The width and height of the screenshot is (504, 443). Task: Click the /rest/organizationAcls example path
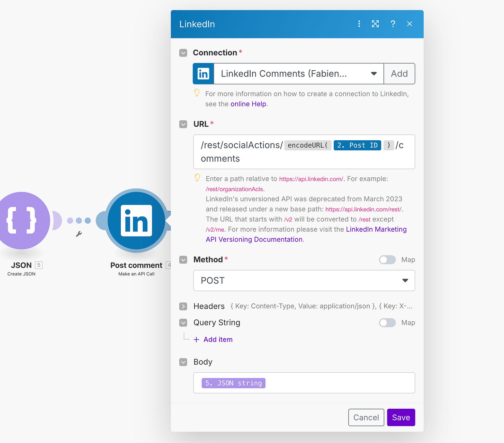pyautogui.click(x=234, y=189)
